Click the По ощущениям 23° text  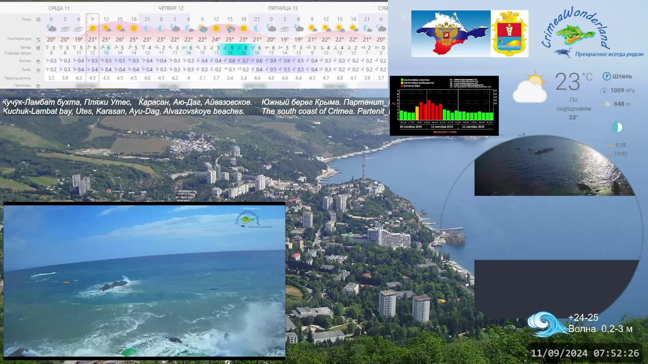click(x=573, y=109)
